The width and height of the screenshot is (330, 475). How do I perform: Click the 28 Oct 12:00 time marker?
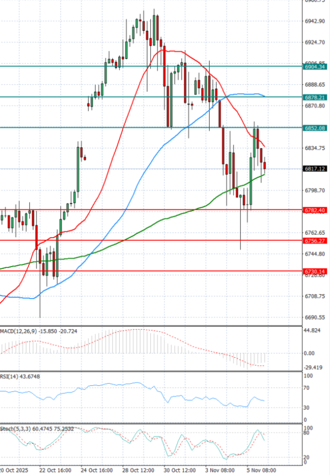[x=138, y=471]
